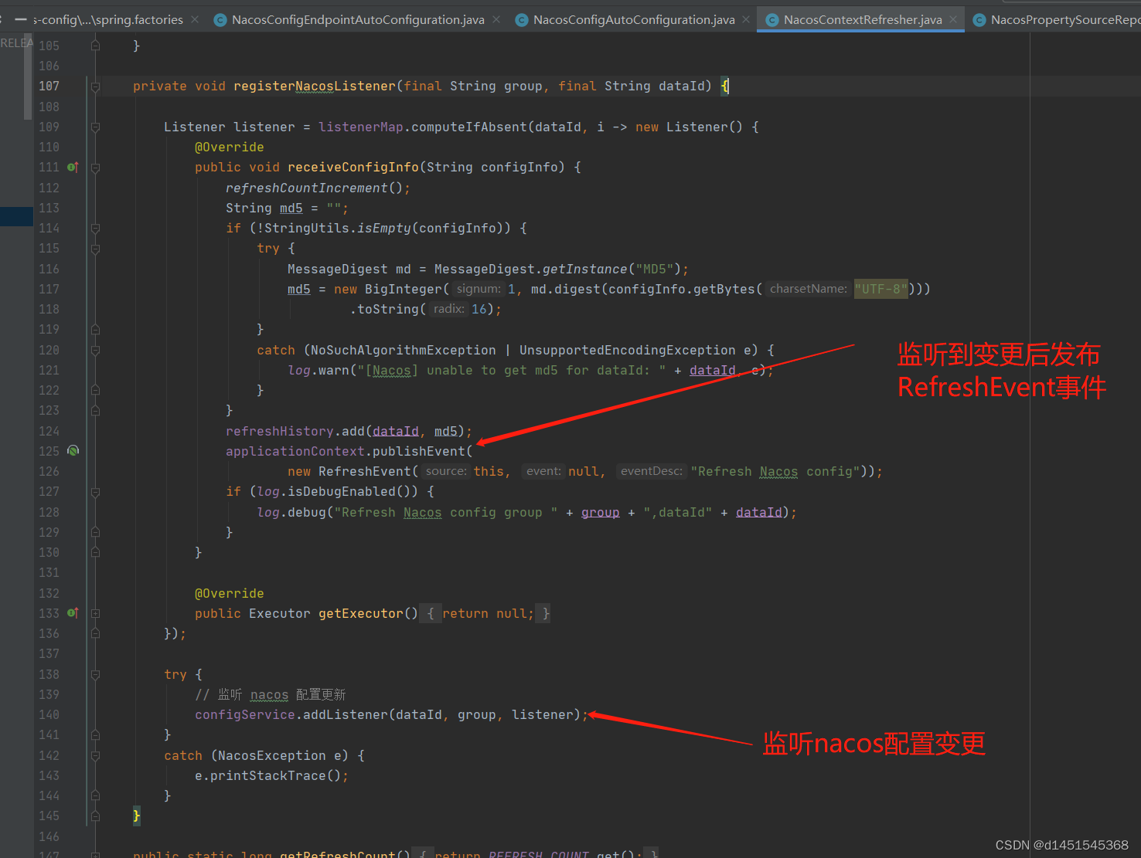Click the fold end marker at line 105
Viewport: 1141px width, 858px height.
coord(95,46)
